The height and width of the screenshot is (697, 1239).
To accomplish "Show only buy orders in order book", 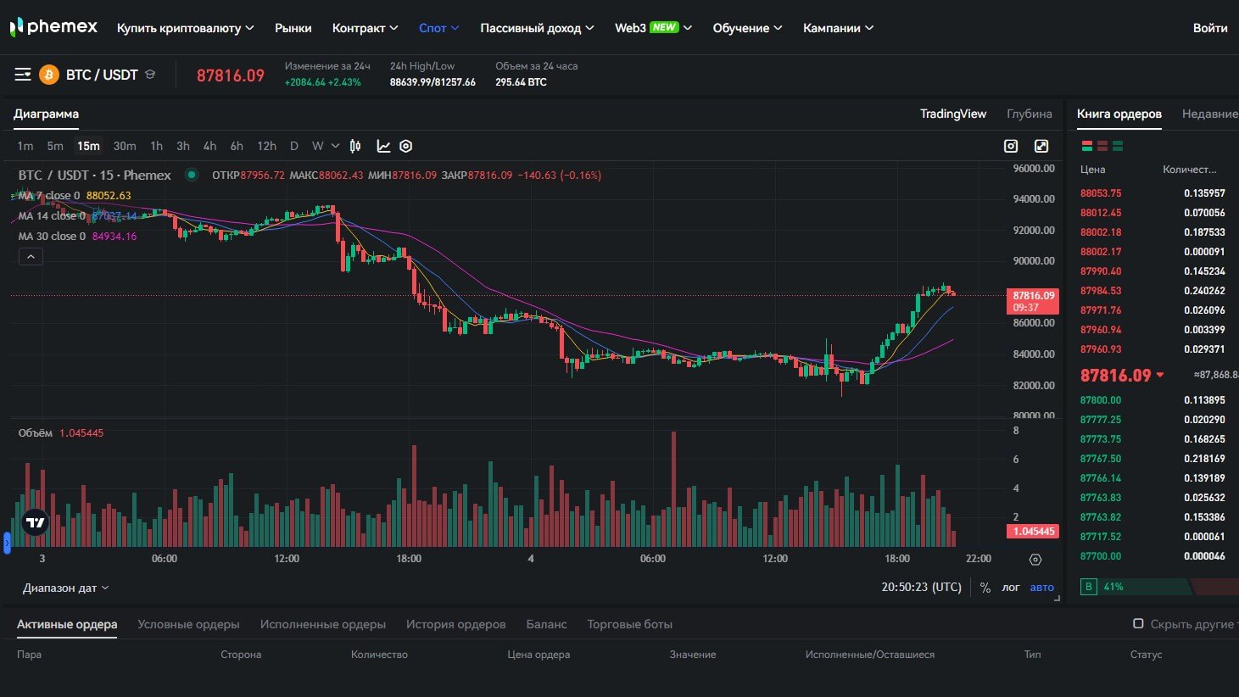I will 1118,147.
